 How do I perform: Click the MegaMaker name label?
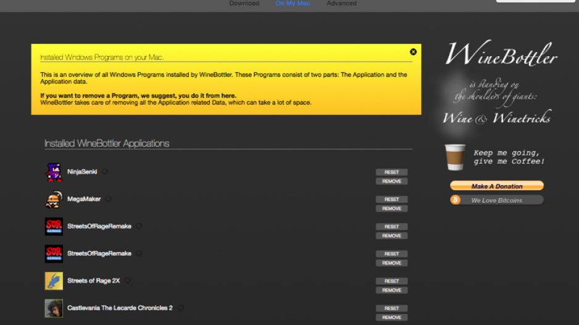pos(84,199)
